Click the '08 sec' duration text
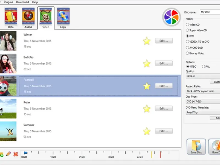Screen dimensions: 220x165 (x=27, y=137)
